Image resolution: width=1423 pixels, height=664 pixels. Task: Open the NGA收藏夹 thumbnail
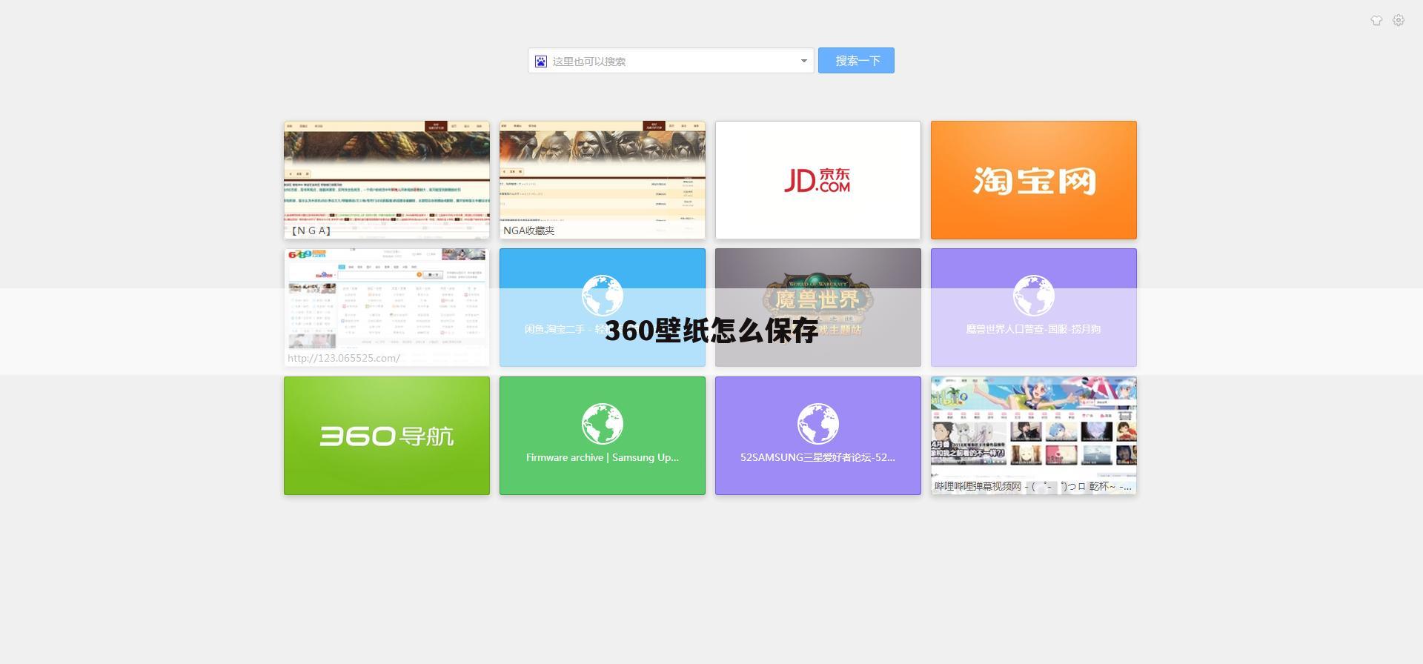tap(603, 180)
